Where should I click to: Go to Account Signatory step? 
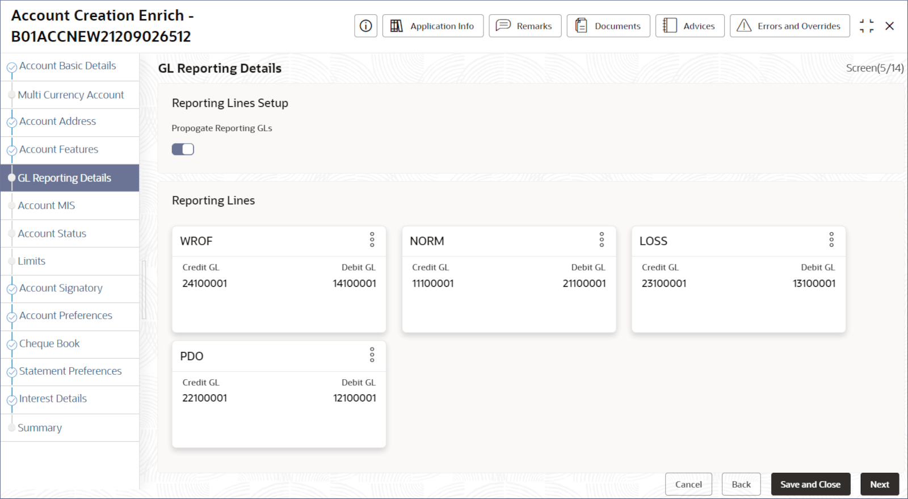click(x=70, y=288)
